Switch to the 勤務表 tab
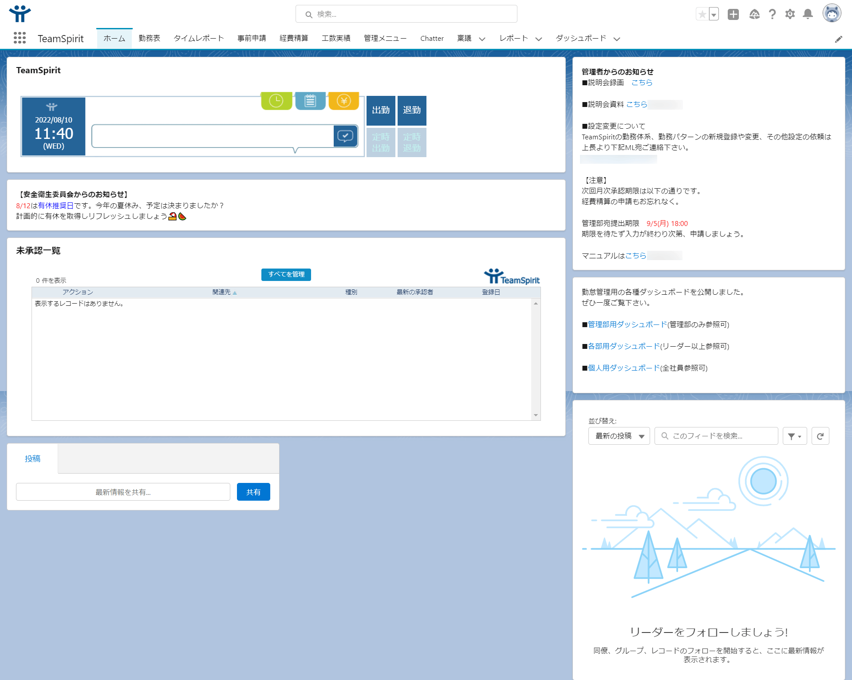 (x=149, y=38)
